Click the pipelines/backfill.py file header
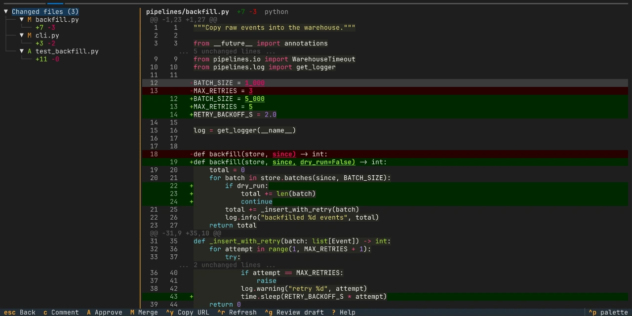 coord(188,12)
